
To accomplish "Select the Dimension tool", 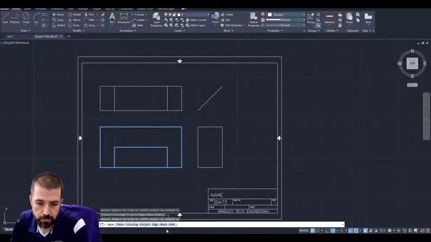I will point(124,18).
